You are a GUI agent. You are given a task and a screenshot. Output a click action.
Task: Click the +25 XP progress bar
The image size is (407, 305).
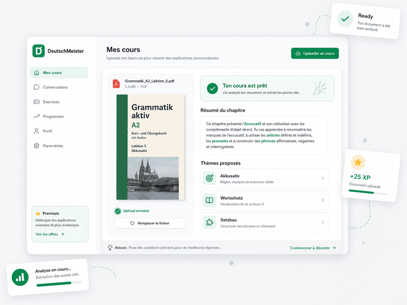pos(369,193)
